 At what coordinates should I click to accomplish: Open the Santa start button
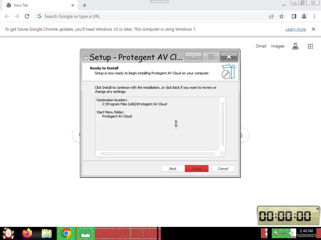(x=8, y=233)
